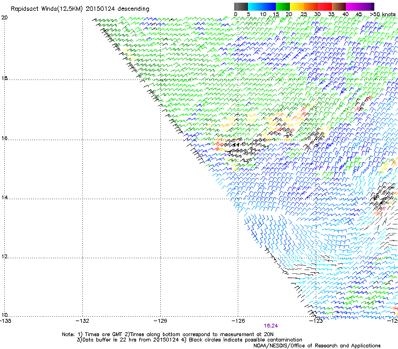This screenshot has height=349, width=398.
Task: Click the longitude label -132
Action: [82, 321]
